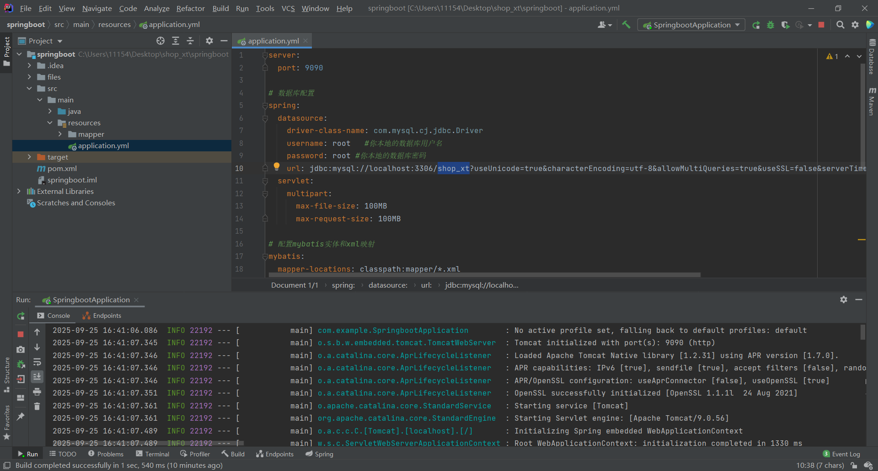
Task: Move down the stack trace in the console
Action: [x=37, y=347]
